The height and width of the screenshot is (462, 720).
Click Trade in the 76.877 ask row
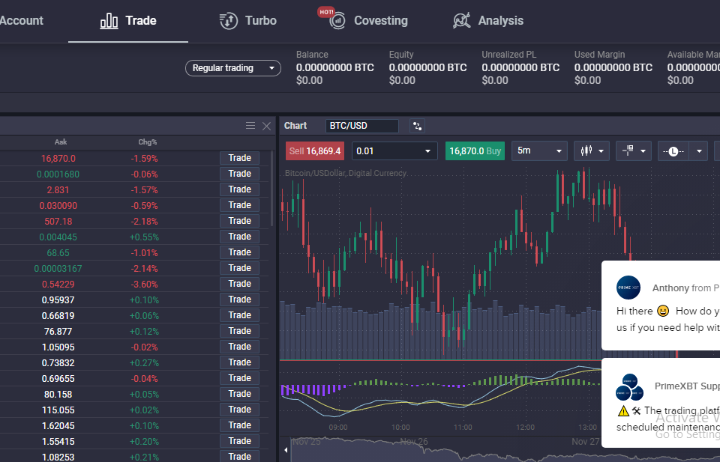tap(240, 331)
